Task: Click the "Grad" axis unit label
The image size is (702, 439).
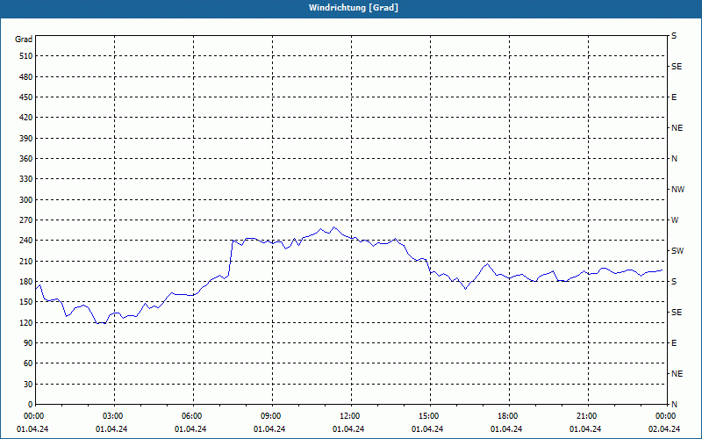Action: point(24,40)
